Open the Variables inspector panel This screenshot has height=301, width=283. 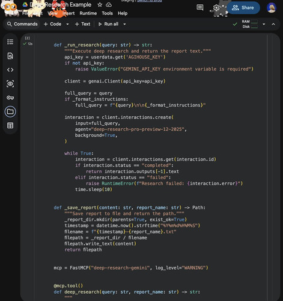point(10,84)
